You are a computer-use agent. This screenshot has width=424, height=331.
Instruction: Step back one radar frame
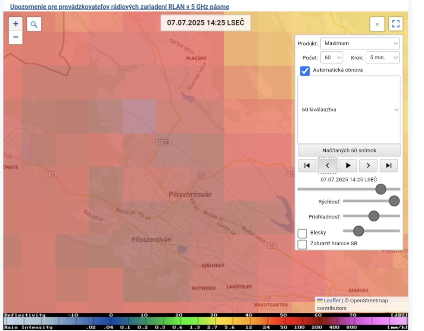[x=327, y=165]
